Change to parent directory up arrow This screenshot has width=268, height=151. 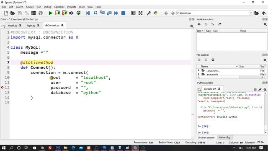(x=264, y=13)
